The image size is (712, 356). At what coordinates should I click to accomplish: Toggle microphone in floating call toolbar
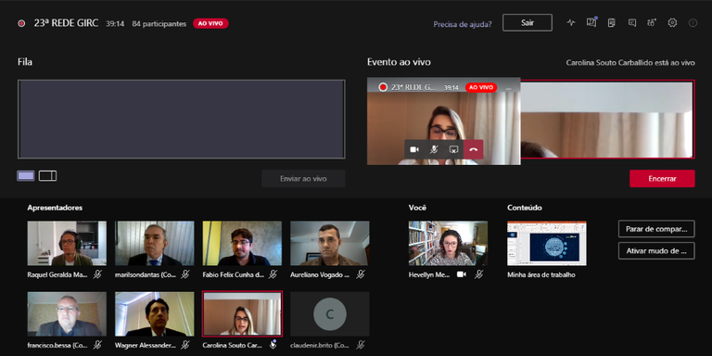434,149
